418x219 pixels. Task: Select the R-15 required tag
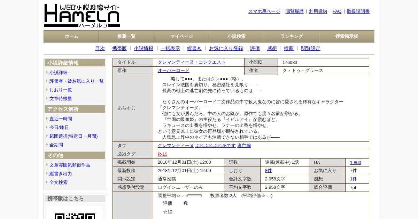pyautogui.click(x=162, y=154)
